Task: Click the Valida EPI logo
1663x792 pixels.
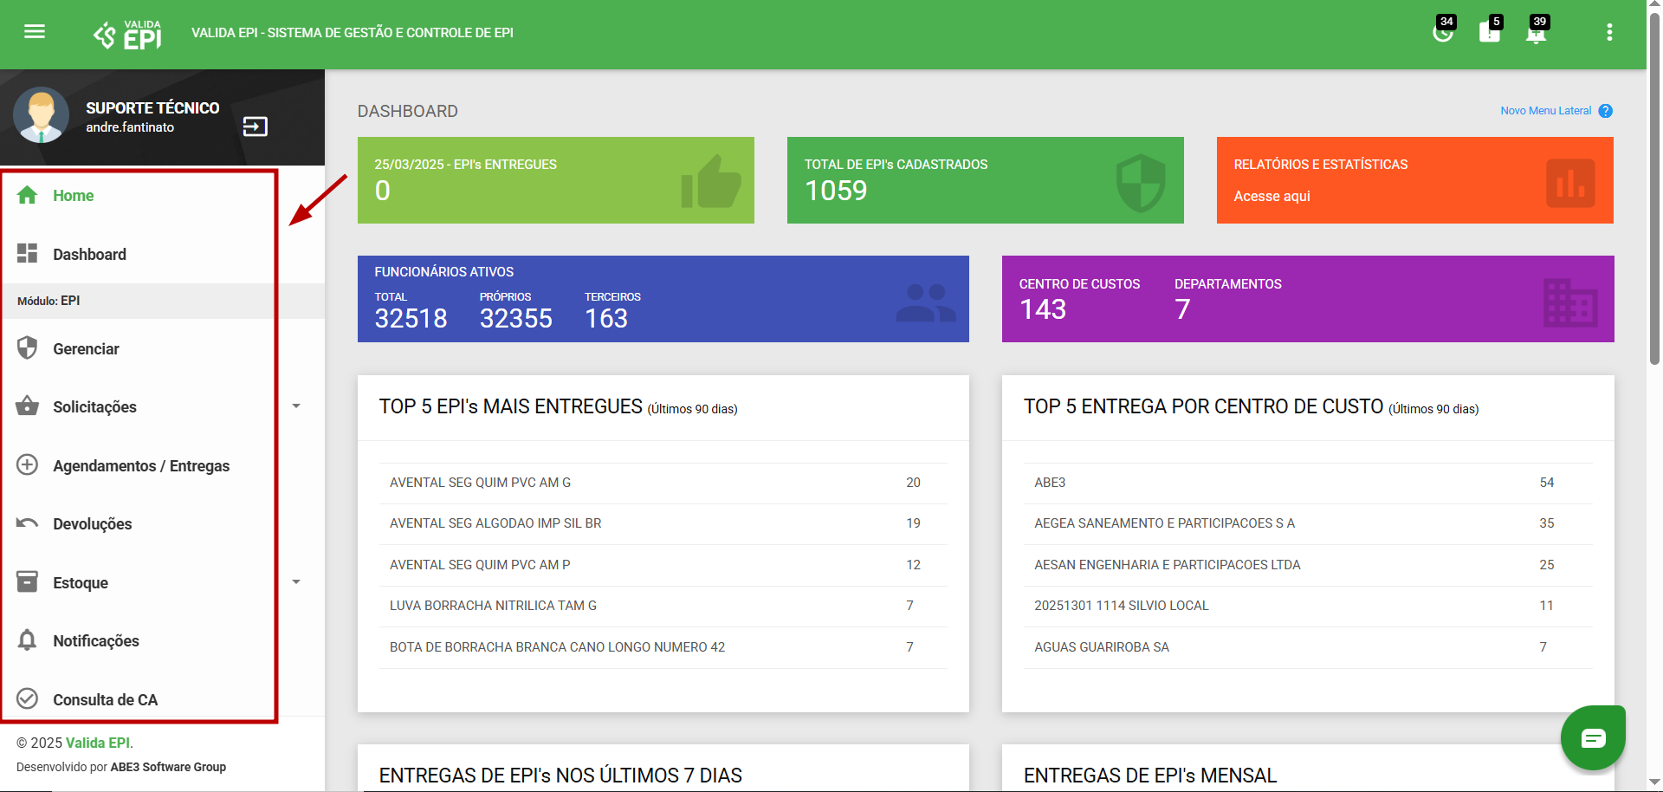Action: pos(127,35)
